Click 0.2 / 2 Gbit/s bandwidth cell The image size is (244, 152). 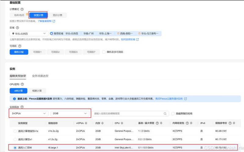point(145,139)
